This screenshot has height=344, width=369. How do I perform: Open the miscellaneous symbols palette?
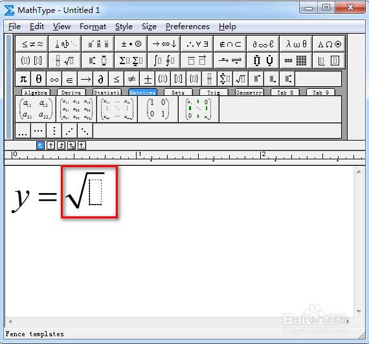coord(263,44)
